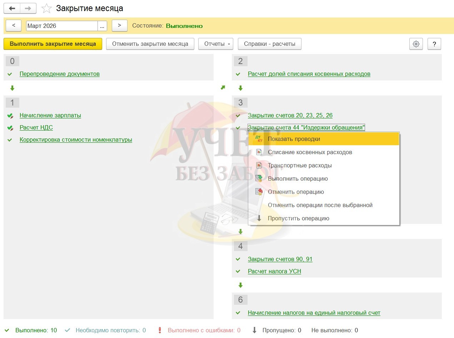Click the Отменить операцию icon in the menu
Screen dimensions: 454x338
[259, 192]
